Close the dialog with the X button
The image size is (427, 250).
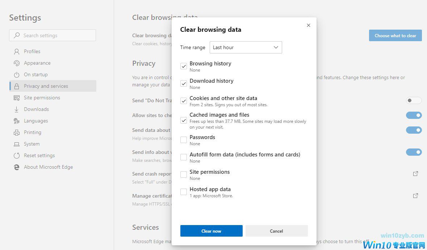(309, 25)
